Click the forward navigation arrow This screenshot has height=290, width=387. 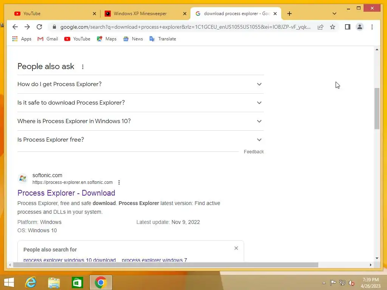(27, 27)
